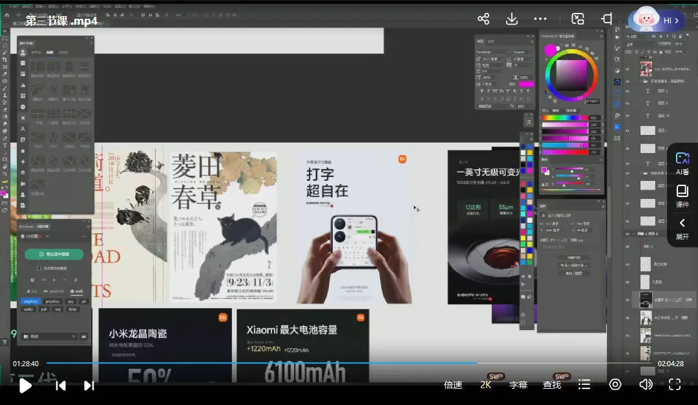Play the video
The width and height of the screenshot is (698, 405).
point(25,386)
